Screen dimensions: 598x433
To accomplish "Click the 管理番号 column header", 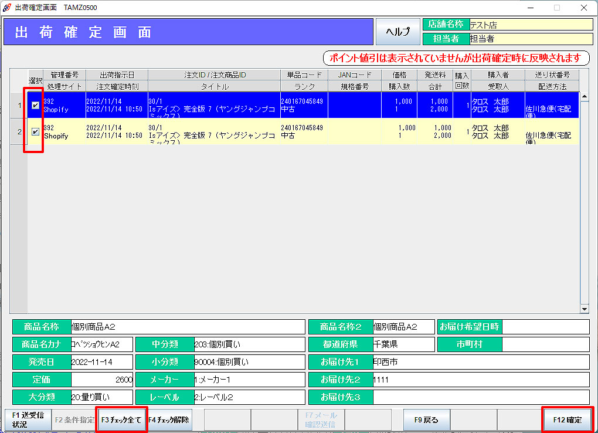I will tap(64, 75).
